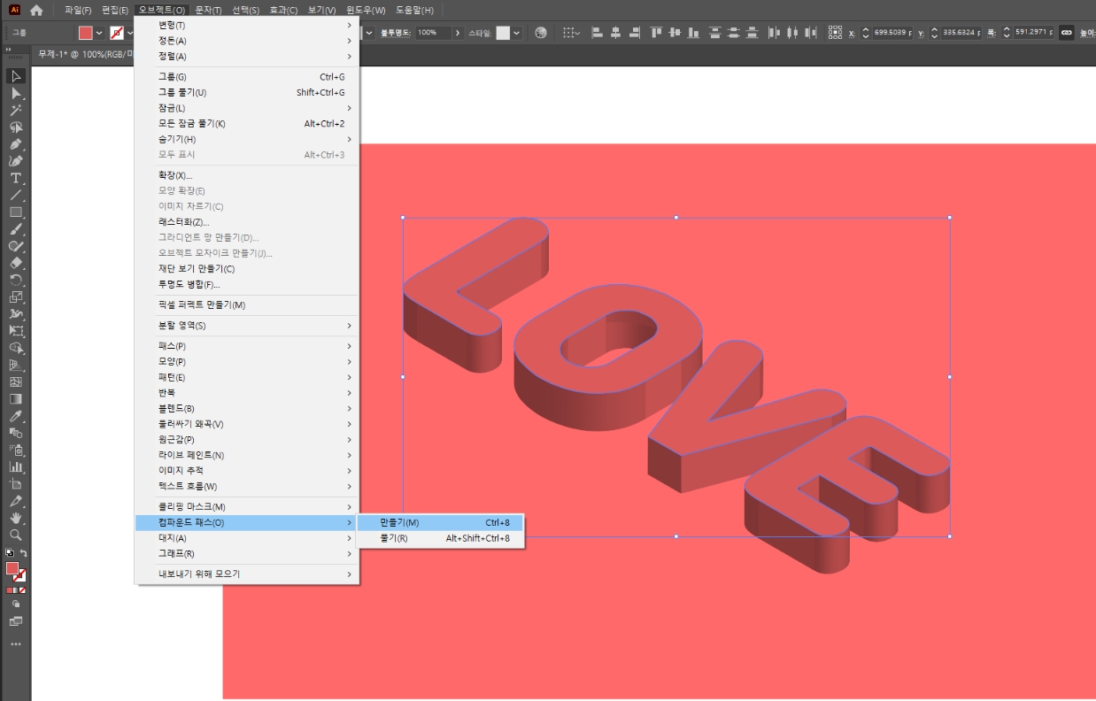Select the Selection tool arrow
The height and width of the screenshot is (701, 1096).
16,76
